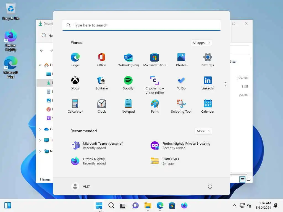Select the Downloads item in Explorer sidebar
283x212 pixels.
pyautogui.click(x=45, y=83)
